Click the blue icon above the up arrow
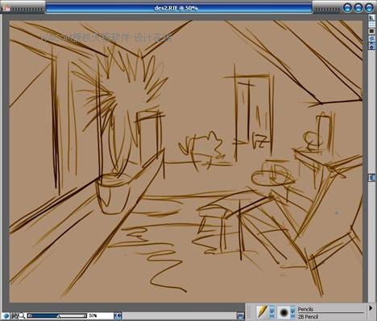This screenshot has width=377, height=321. 372,39
